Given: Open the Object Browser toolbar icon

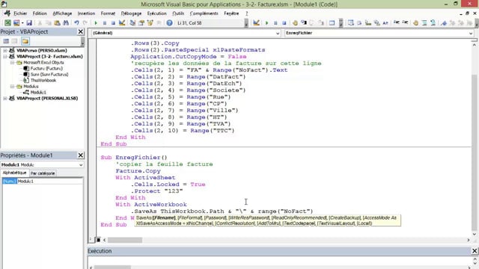Looking at the screenshot, I should pyautogui.click(x=150, y=23).
